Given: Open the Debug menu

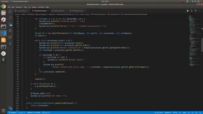Looking at the screenshot, I should pyautogui.click(x=34, y=7).
